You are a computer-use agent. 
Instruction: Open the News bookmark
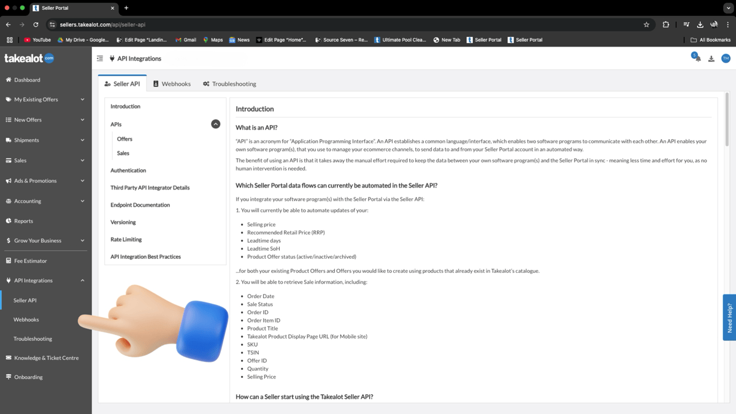(239, 40)
